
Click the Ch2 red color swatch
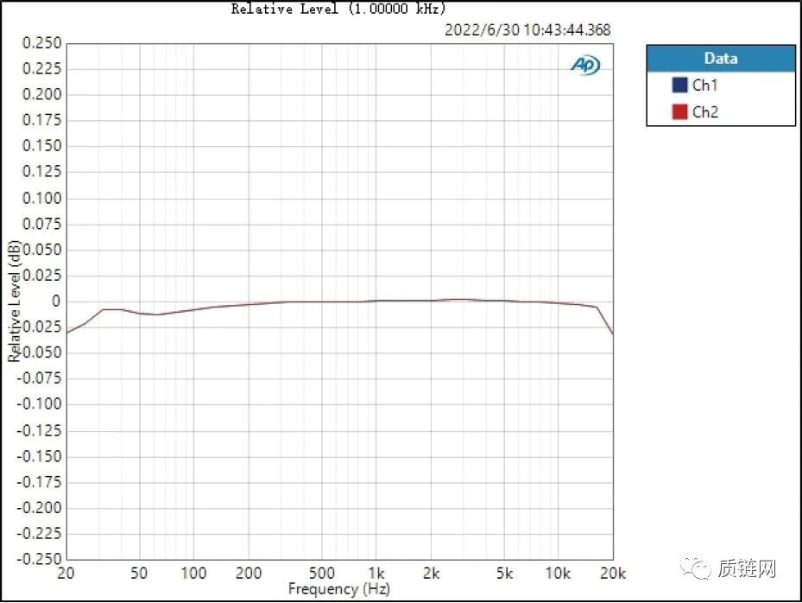tap(679, 111)
